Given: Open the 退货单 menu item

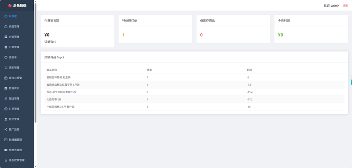Looking at the screenshot, I should (17, 58).
